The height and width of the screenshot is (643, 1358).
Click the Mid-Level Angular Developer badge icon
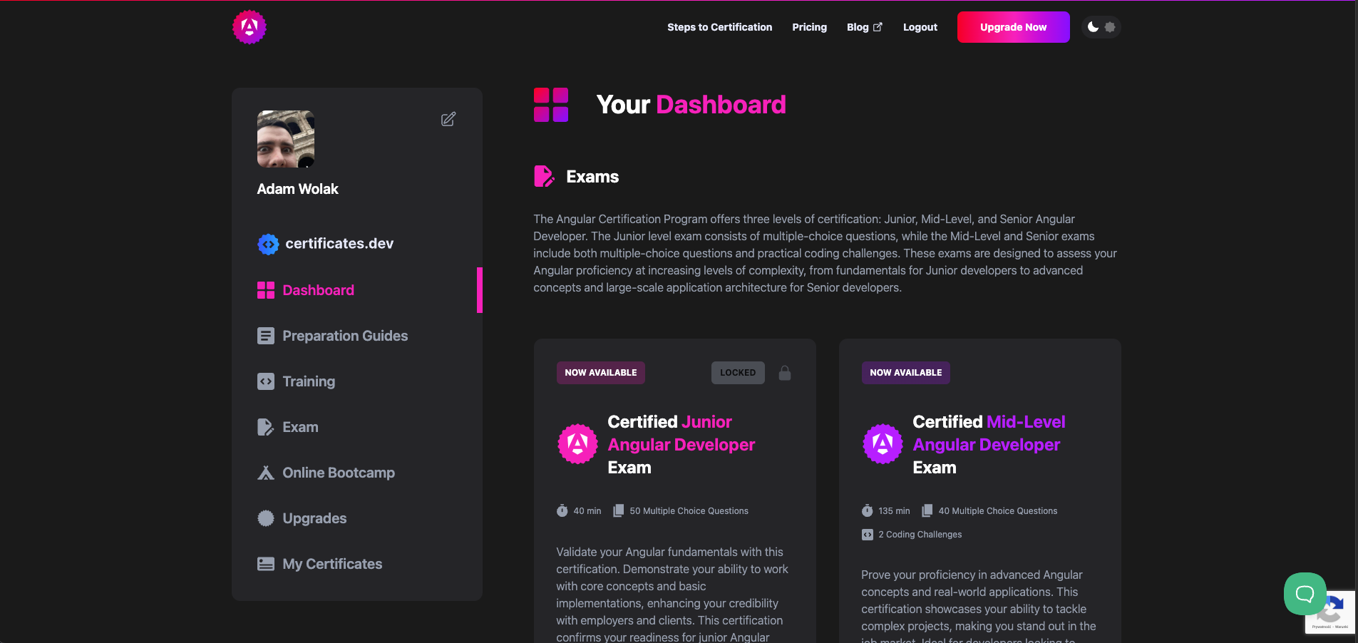(x=883, y=444)
